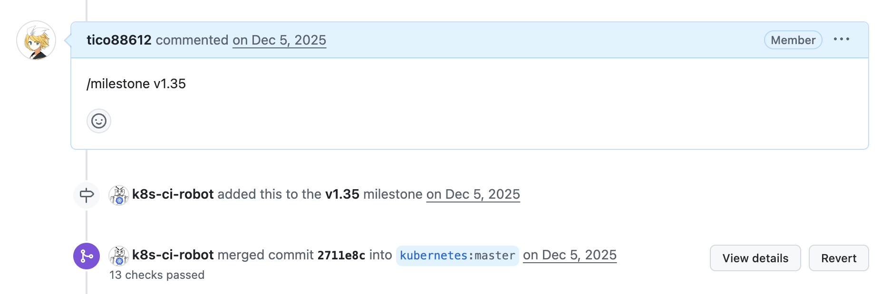This screenshot has width=891, height=294.
Task: Click the comment's Dec 5, 2025 timestamp
Action: 279,40
